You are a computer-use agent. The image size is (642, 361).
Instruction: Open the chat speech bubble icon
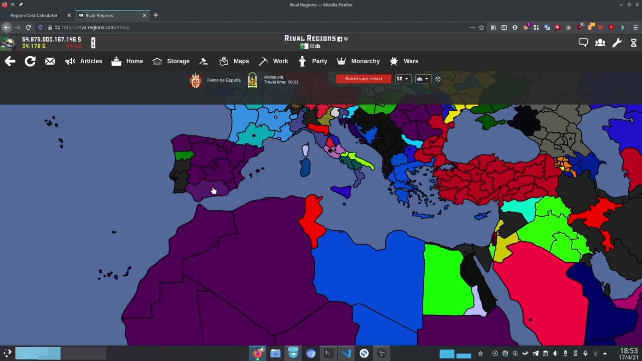click(x=583, y=43)
